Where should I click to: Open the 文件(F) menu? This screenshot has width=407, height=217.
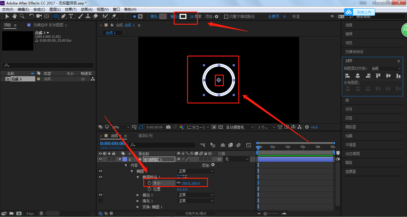tap(8, 10)
